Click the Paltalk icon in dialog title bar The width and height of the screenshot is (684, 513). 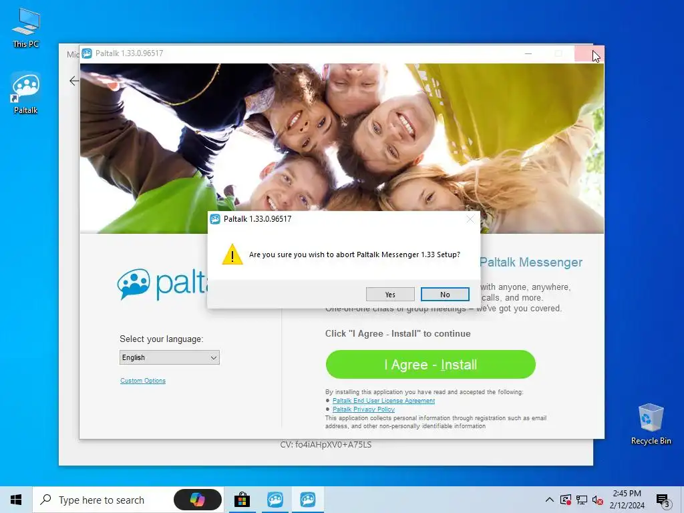215,219
